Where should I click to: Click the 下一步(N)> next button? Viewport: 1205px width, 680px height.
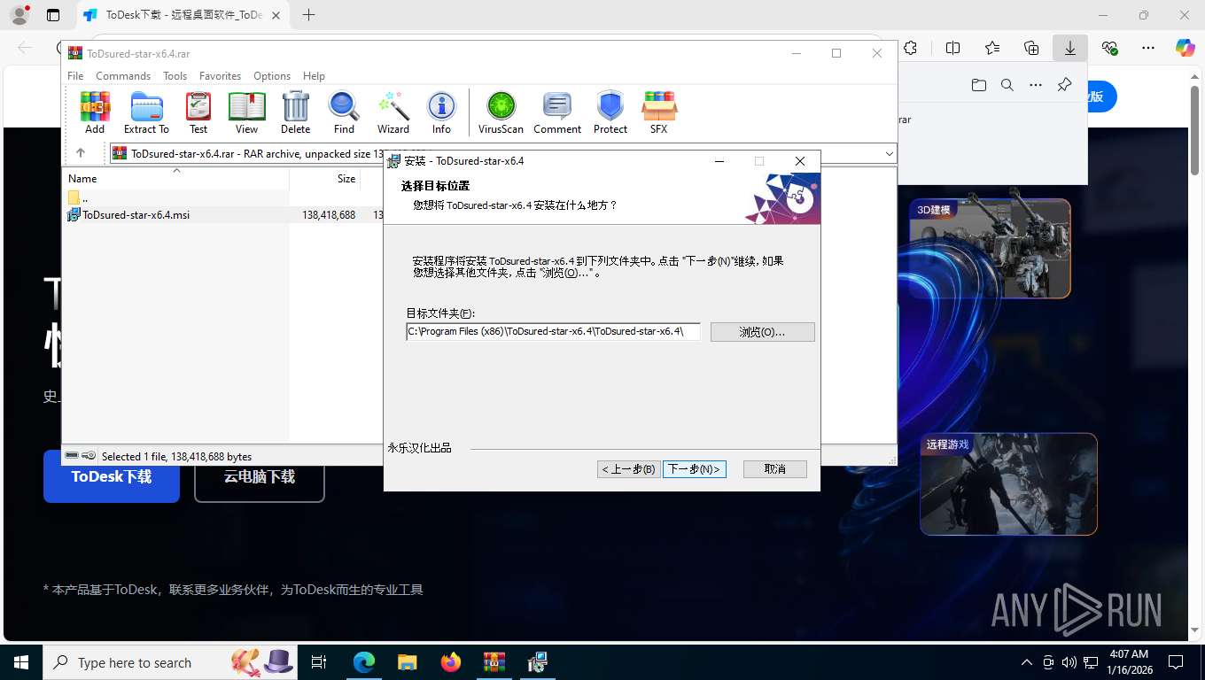point(695,469)
